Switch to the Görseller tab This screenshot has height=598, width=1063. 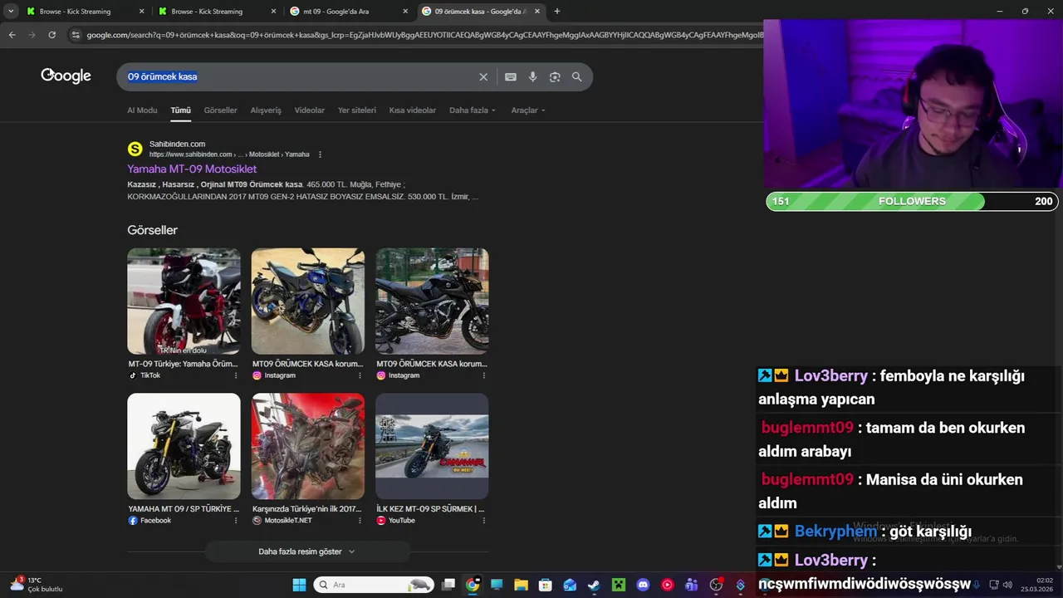[220, 110]
